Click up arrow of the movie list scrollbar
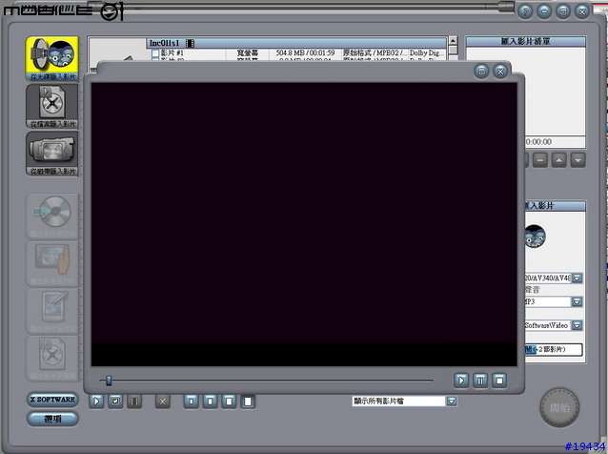This screenshot has height=454, width=608. pyautogui.click(x=453, y=41)
